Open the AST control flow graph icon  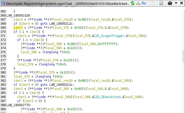pyautogui.click(x=138, y=3)
